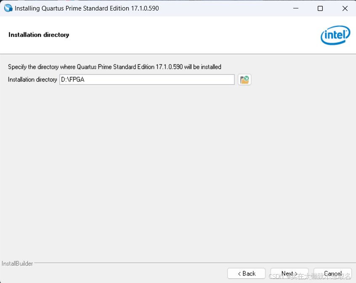Click the title bar text 'Installing Quartus Prime Standard Edition'

[72, 8]
